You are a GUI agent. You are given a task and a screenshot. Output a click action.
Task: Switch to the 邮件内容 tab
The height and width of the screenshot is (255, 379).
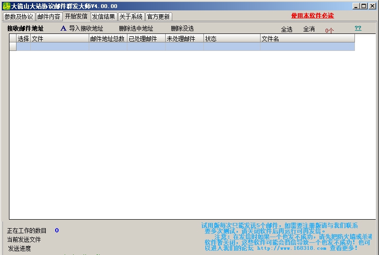[49, 16]
